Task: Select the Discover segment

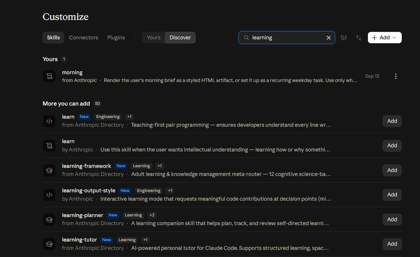Action: click(x=180, y=38)
